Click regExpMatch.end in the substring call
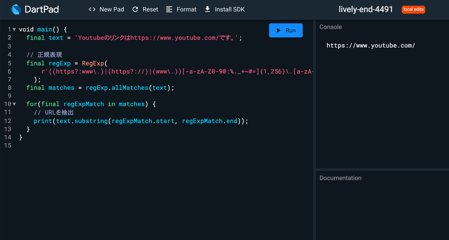 pos(210,121)
